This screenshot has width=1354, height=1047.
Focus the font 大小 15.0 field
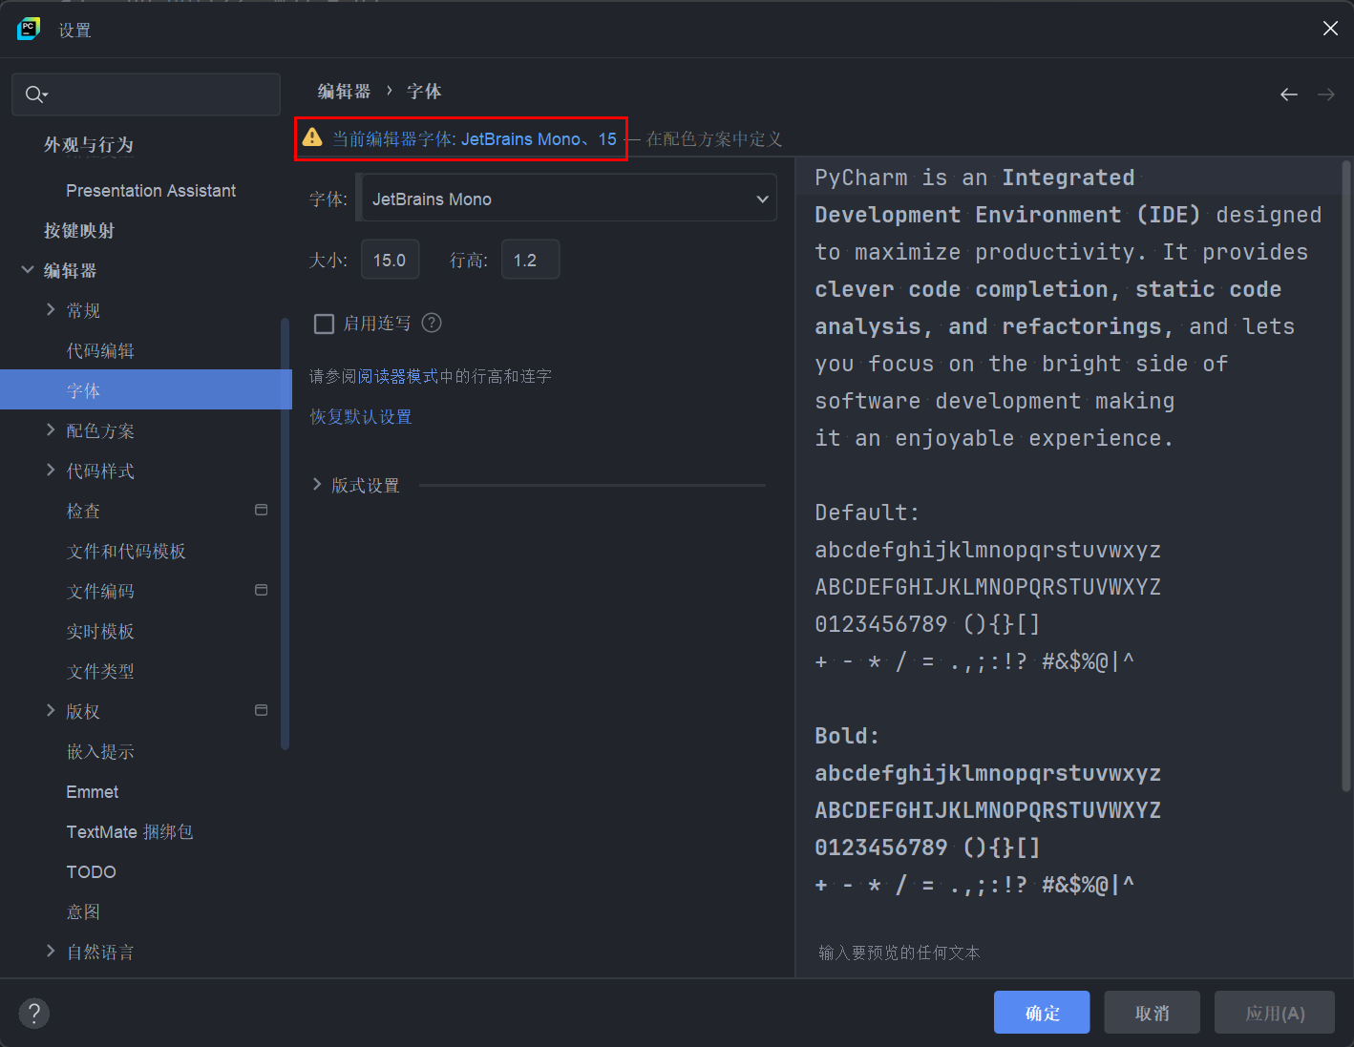point(390,260)
